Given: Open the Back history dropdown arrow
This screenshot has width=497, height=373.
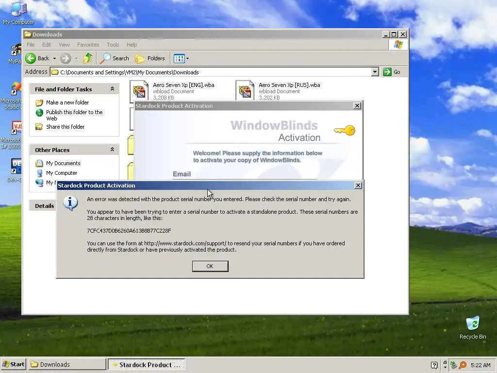Looking at the screenshot, I should coord(54,58).
